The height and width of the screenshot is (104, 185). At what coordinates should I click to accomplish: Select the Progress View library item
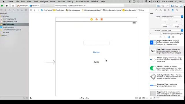[x=166, y=85]
